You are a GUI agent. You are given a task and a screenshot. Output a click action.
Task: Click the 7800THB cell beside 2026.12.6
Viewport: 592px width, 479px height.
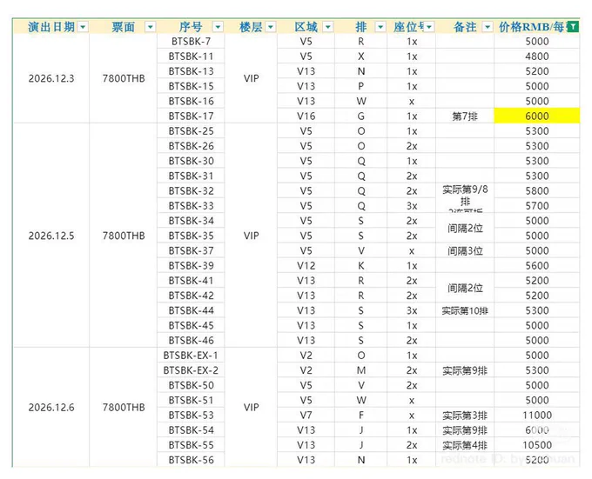[124, 407]
